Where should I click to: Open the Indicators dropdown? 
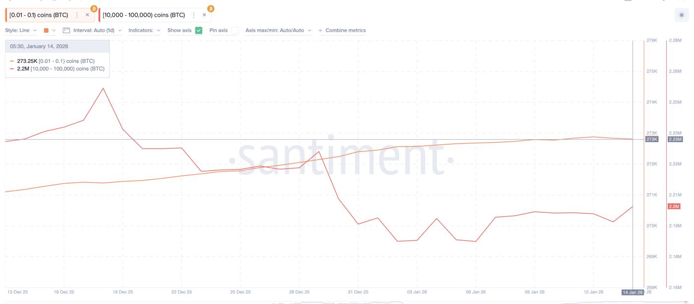click(x=144, y=30)
